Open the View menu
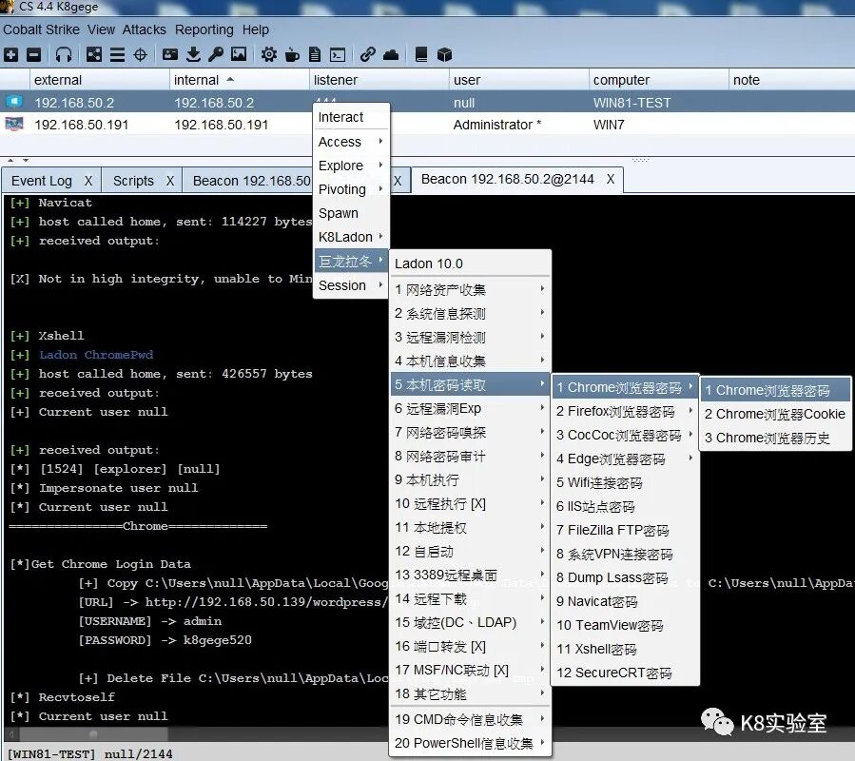The width and height of the screenshot is (855, 761). click(102, 29)
